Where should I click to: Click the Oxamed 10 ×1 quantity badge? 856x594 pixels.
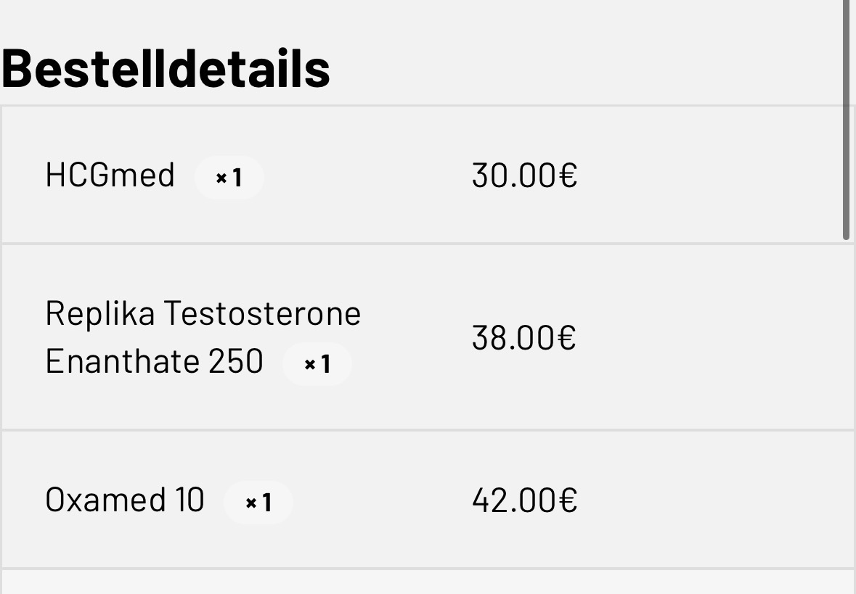258,503
